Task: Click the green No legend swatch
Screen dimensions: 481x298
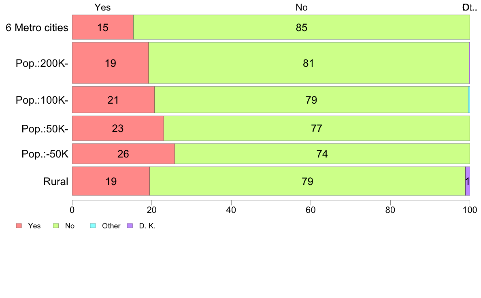Action: tap(56, 226)
